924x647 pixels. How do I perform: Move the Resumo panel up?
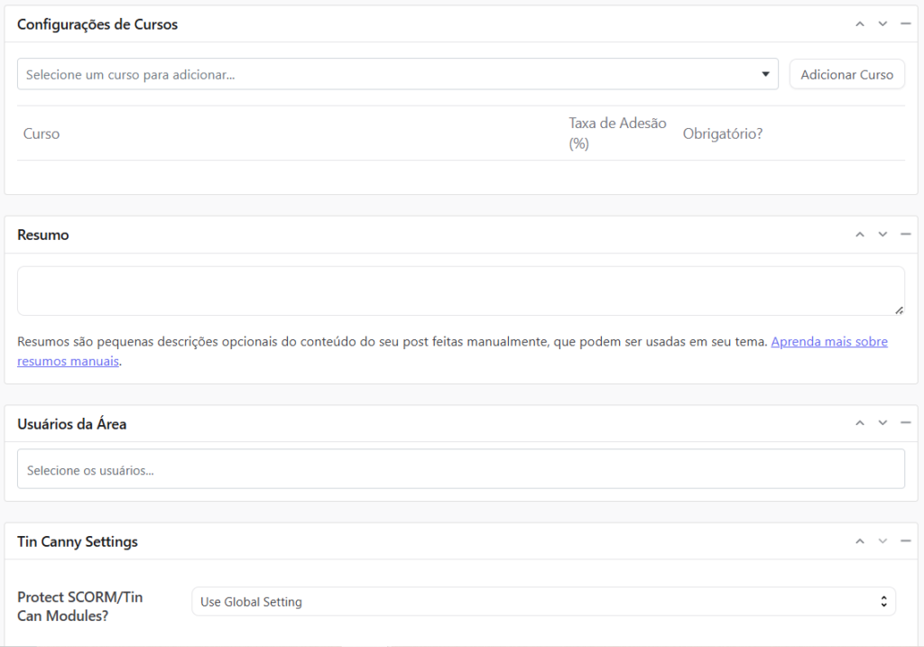pyautogui.click(x=860, y=235)
